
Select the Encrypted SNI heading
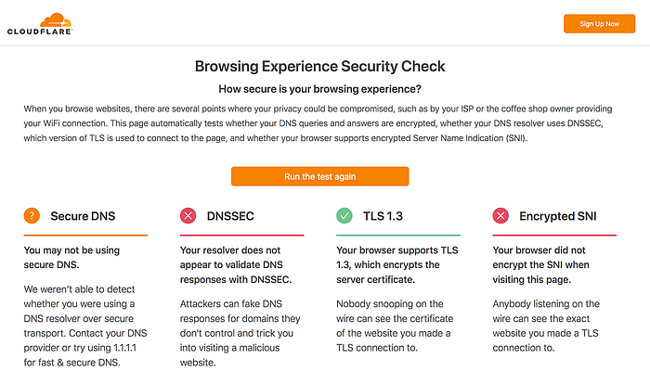coord(559,216)
